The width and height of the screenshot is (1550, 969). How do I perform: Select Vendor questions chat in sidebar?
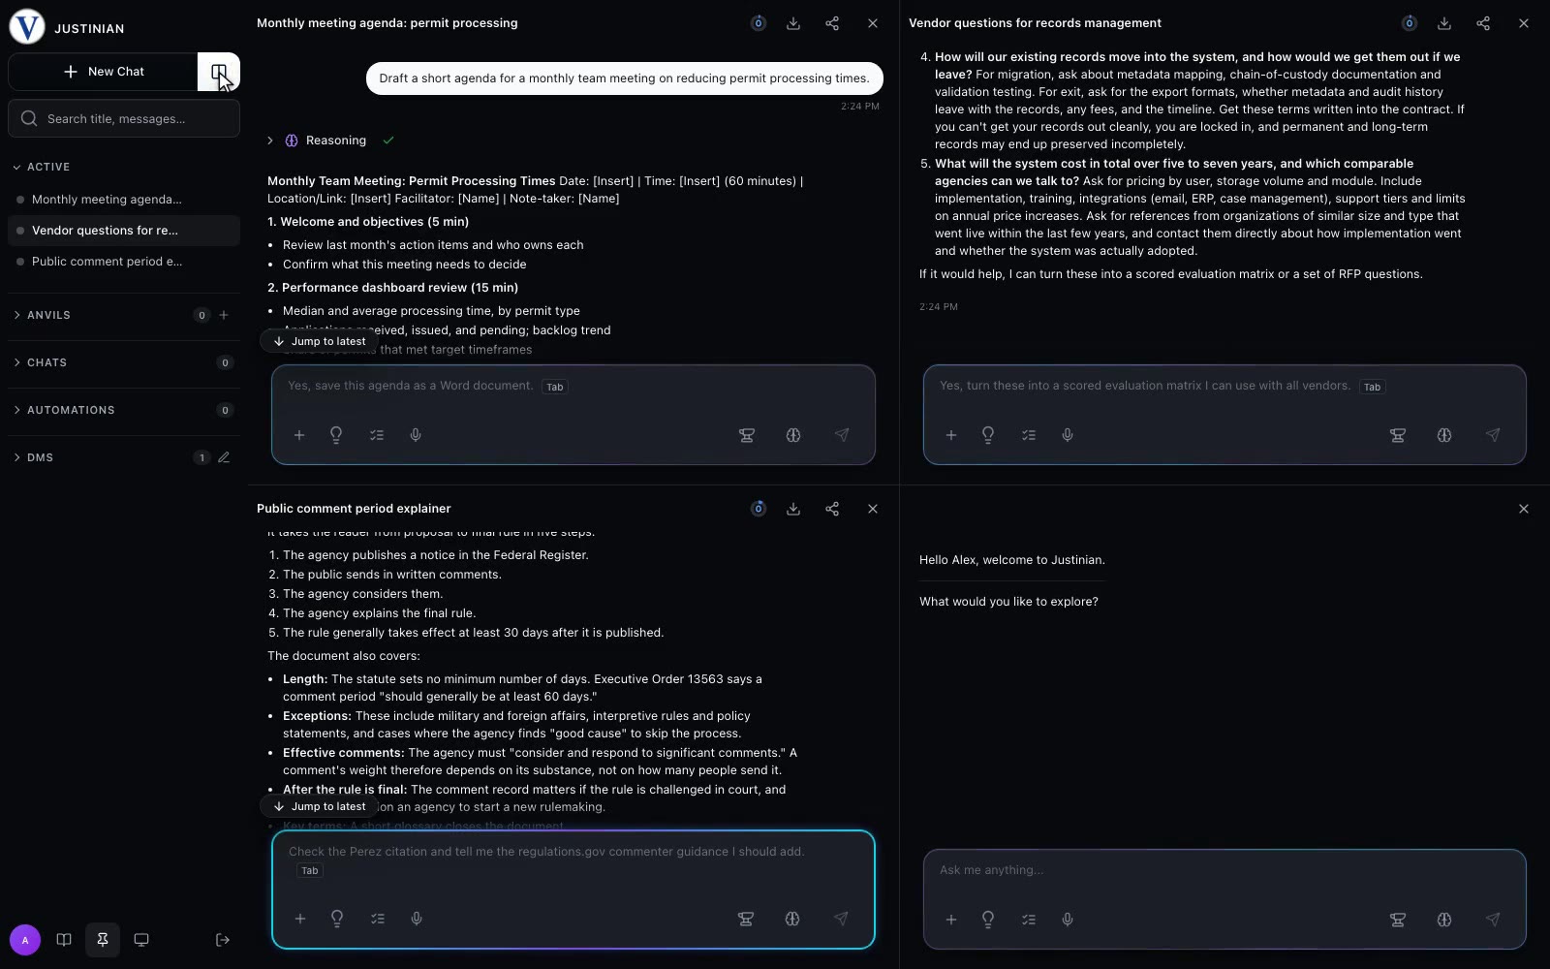(x=124, y=231)
